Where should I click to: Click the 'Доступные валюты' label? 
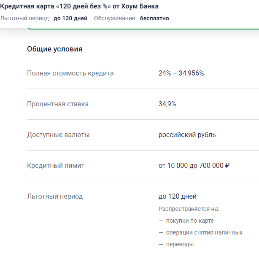tap(58, 135)
